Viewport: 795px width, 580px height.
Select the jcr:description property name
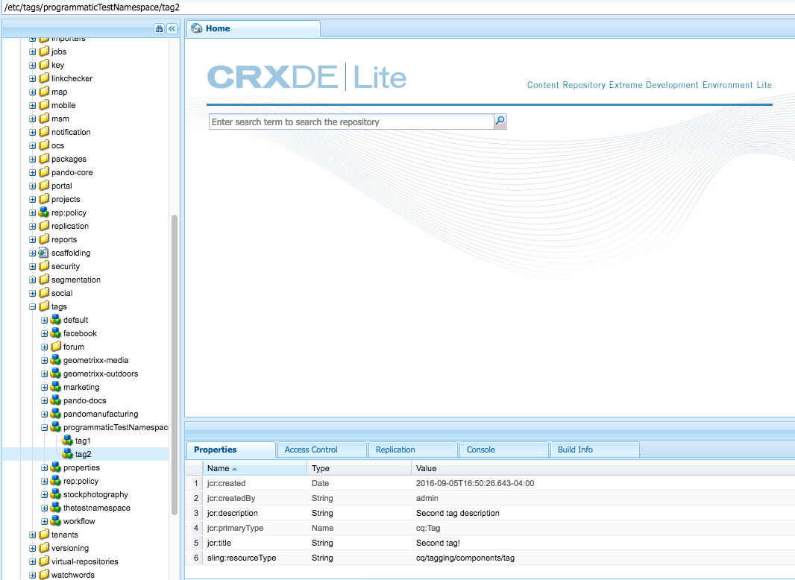pyautogui.click(x=232, y=513)
